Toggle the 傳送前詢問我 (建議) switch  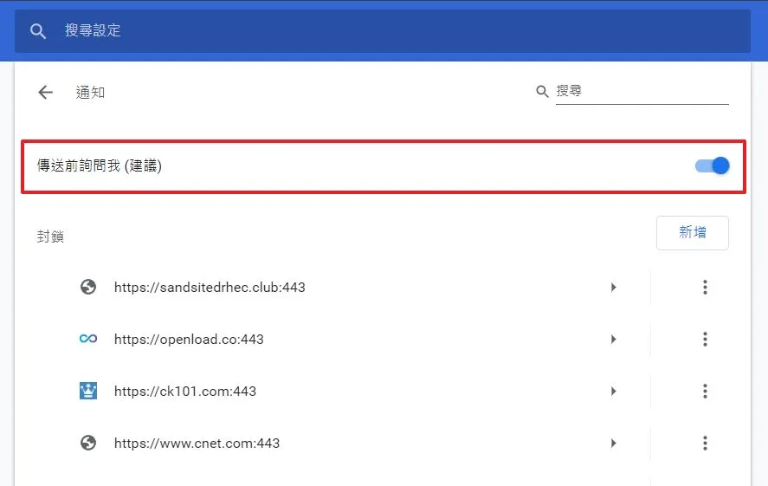(x=713, y=166)
